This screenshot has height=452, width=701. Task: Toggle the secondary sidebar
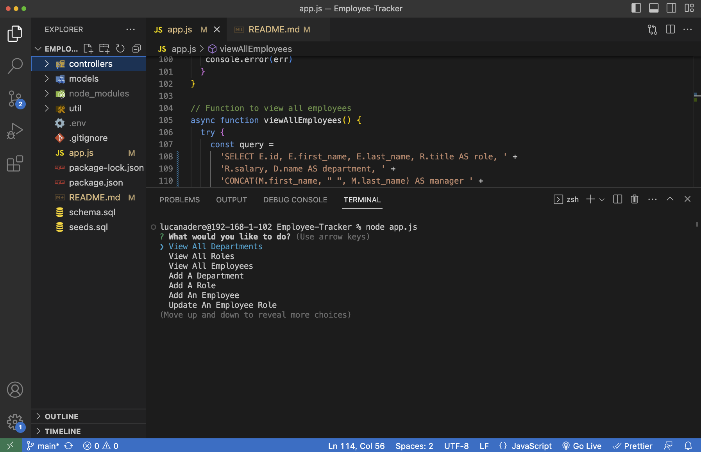(x=671, y=8)
